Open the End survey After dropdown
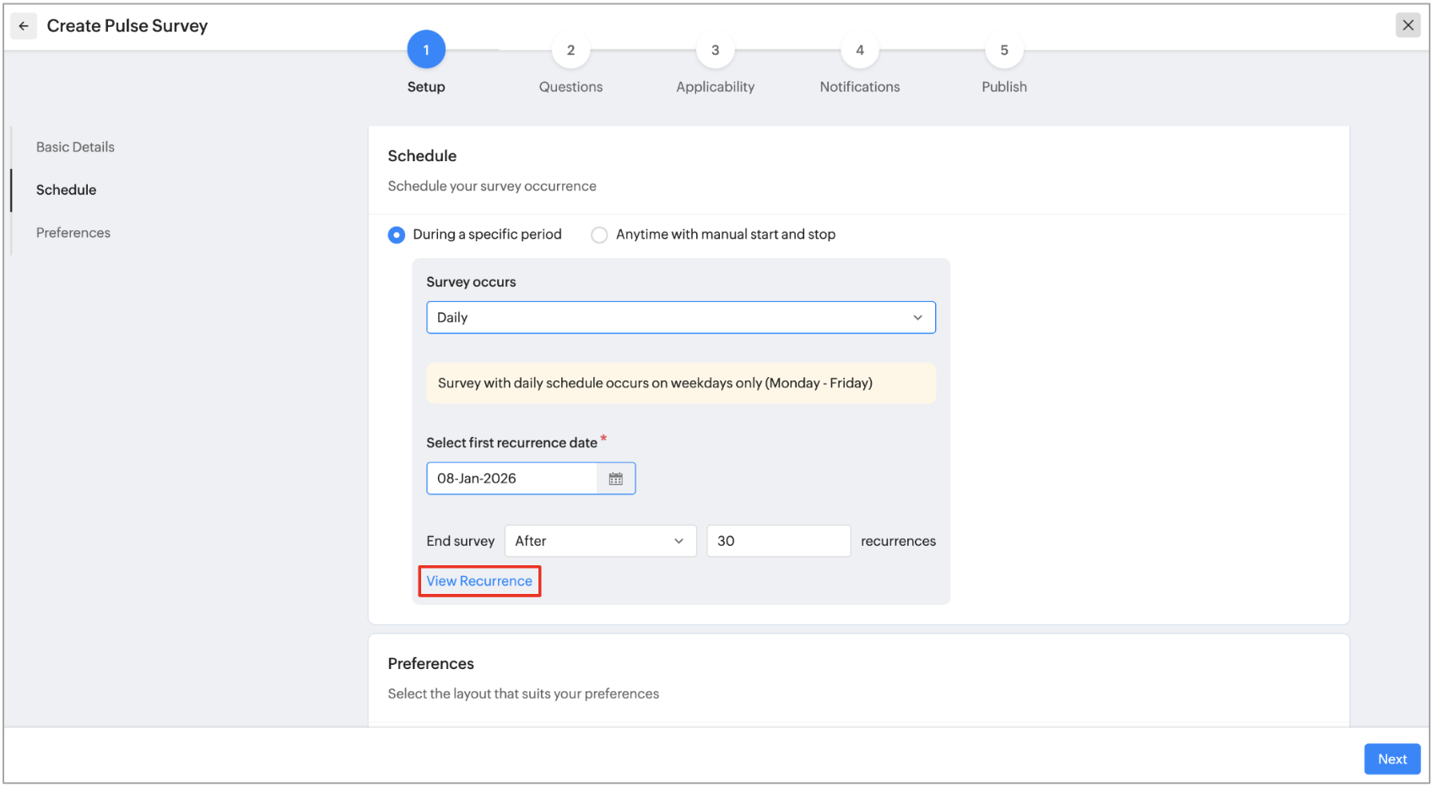This screenshot has width=1433, height=788. pos(599,542)
